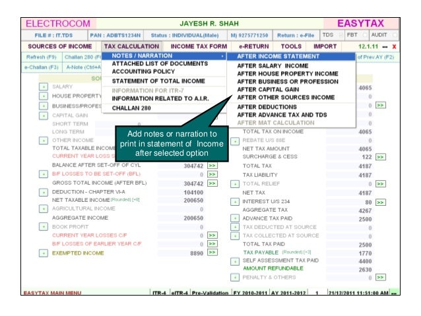Viewport: 421px width, 316px height.
Task: Click the eITR-4 status bar entry
Action: point(179,293)
